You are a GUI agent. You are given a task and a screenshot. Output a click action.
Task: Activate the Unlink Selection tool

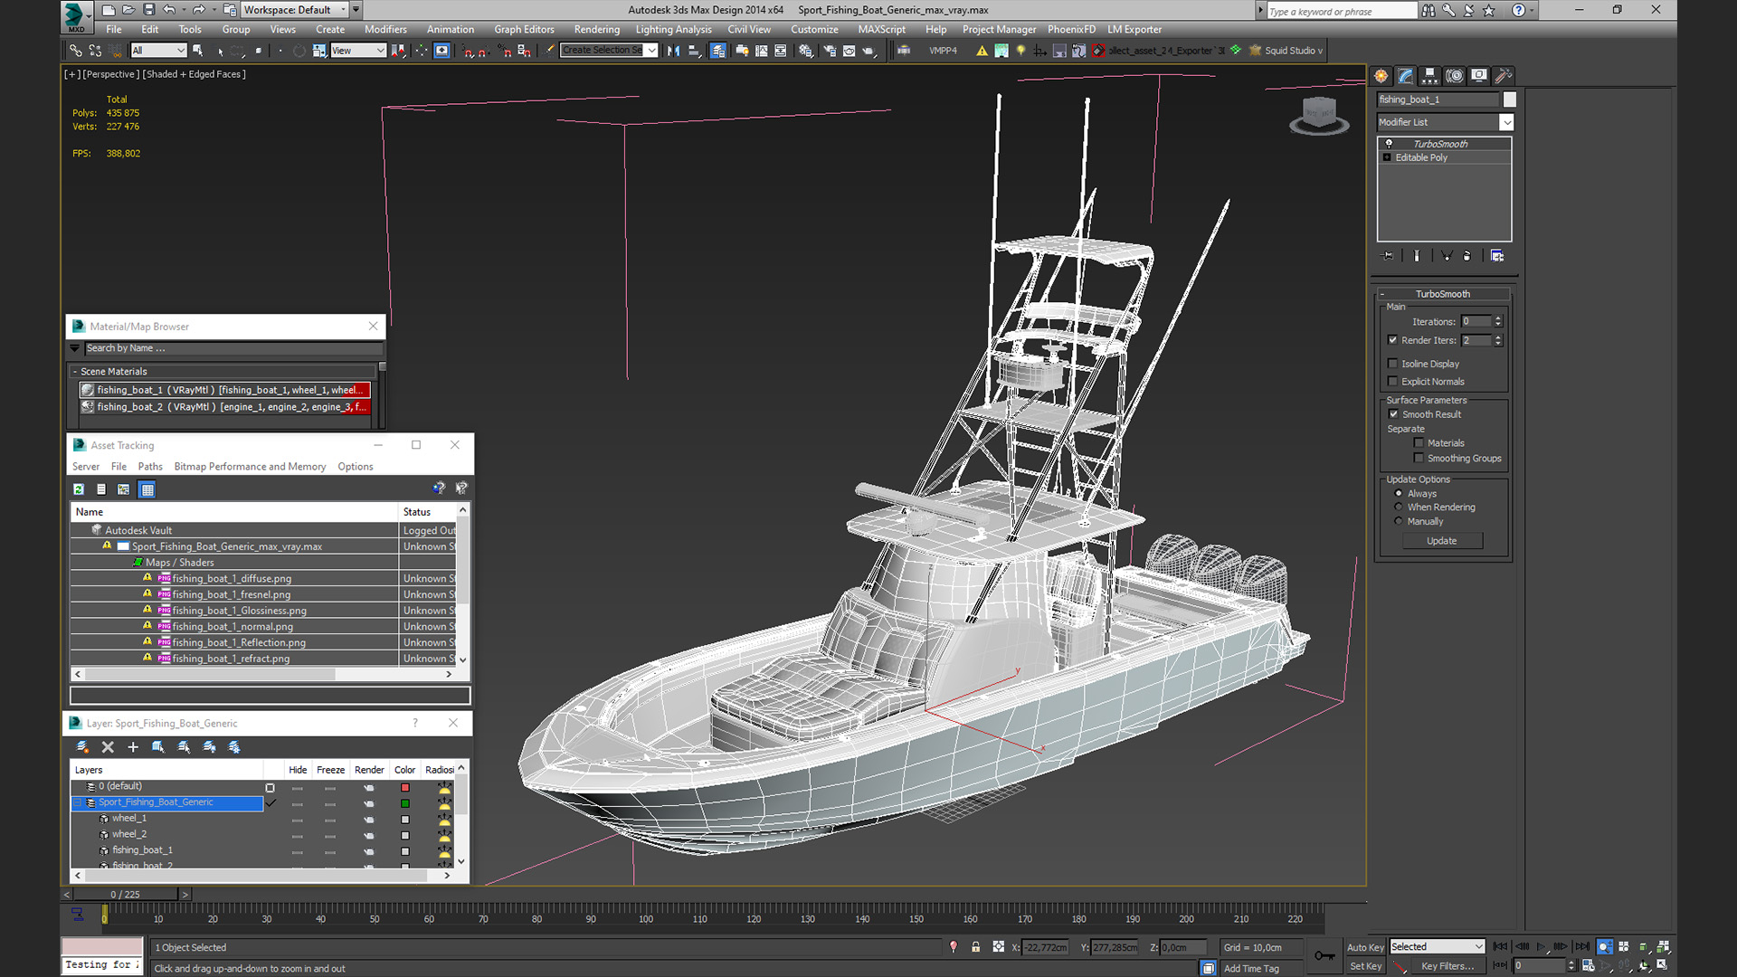pyautogui.click(x=95, y=51)
